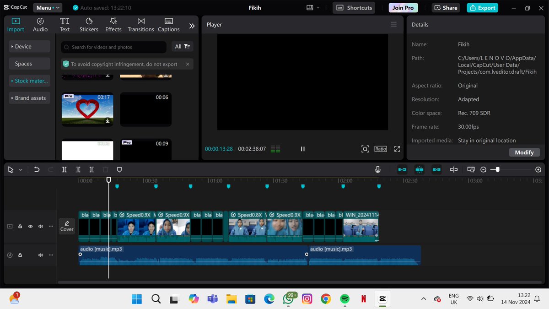Click the Join Pro button

403,8
